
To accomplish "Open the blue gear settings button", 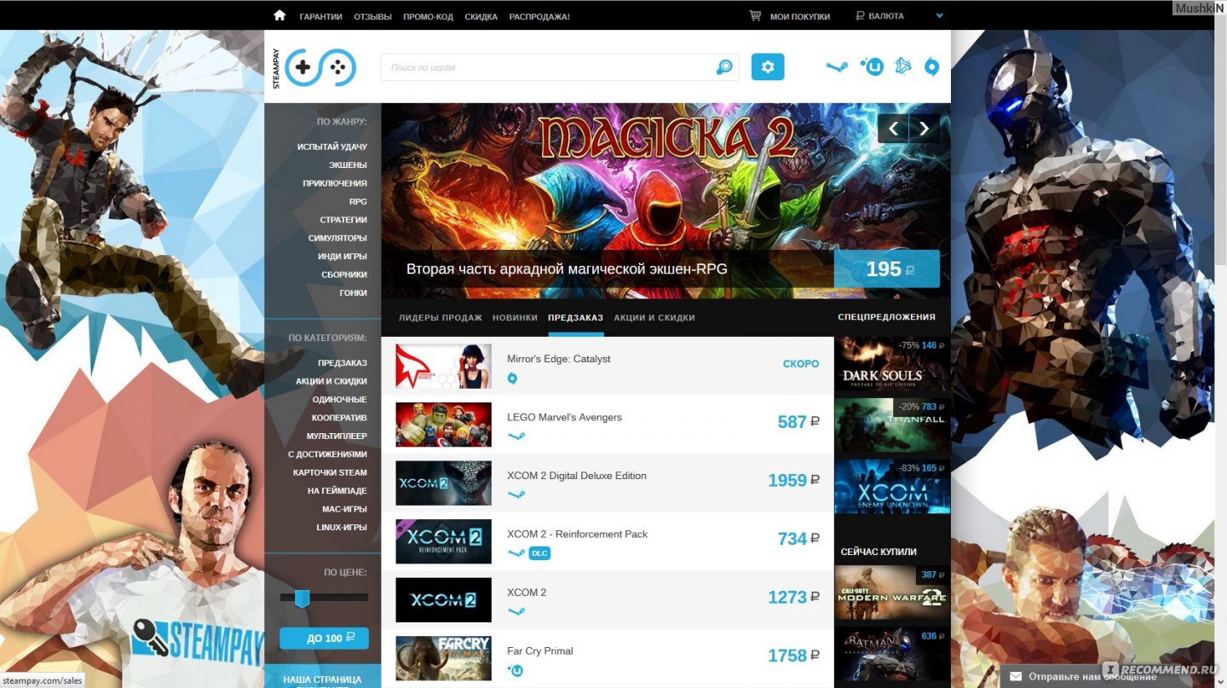I will 768,67.
